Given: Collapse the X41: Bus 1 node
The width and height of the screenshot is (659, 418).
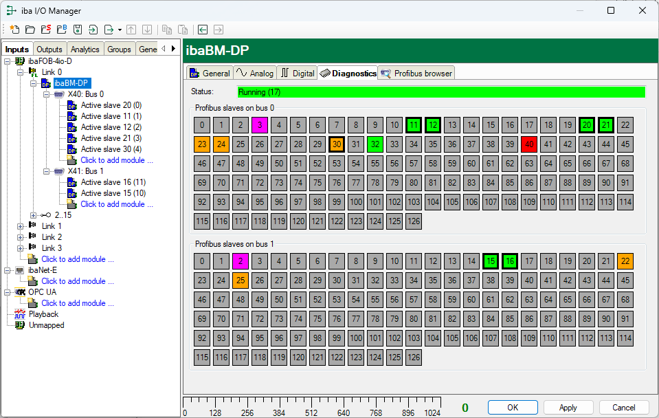Looking at the screenshot, I should pyautogui.click(x=46, y=171).
